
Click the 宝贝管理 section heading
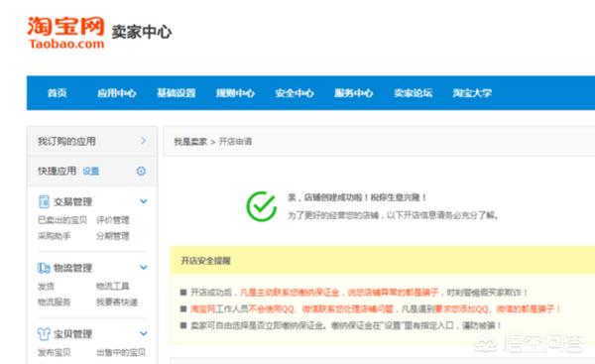72,334
